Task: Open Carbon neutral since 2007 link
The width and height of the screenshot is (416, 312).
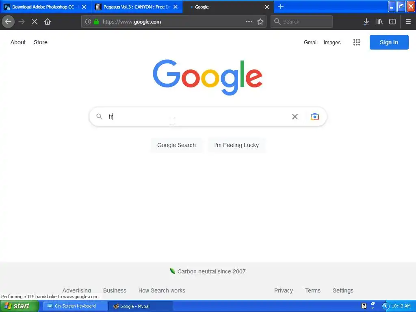Action: (208, 271)
